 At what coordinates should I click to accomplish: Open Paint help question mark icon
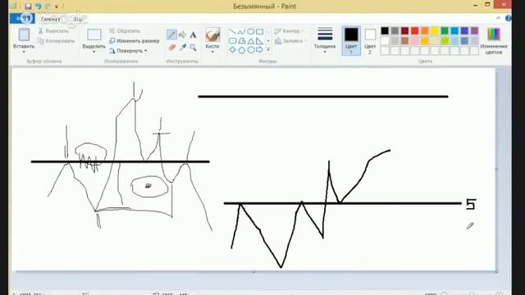(x=509, y=18)
